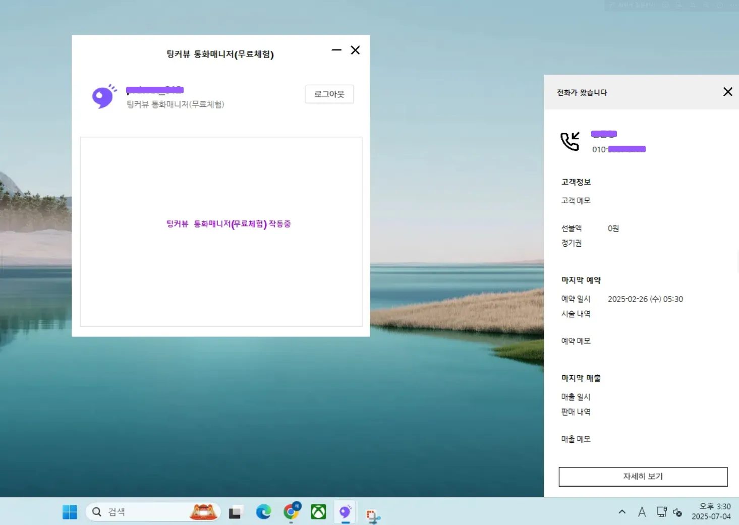739x525 pixels.
Task: Click the 시술 내역 label
Action: (576, 314)
